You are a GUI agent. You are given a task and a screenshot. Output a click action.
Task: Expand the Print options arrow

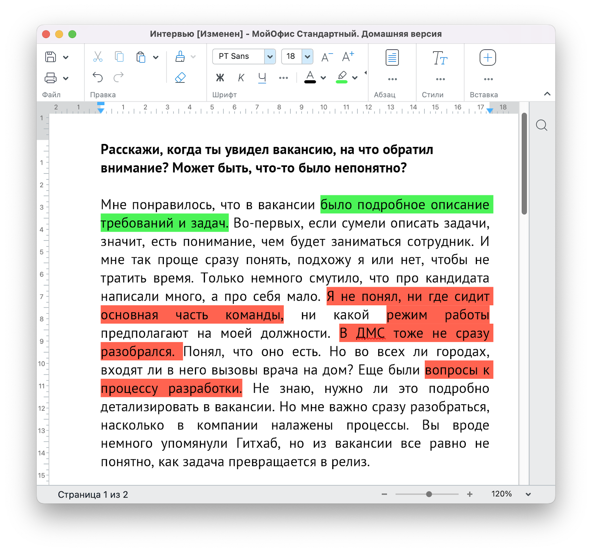[x=66, y=78]
